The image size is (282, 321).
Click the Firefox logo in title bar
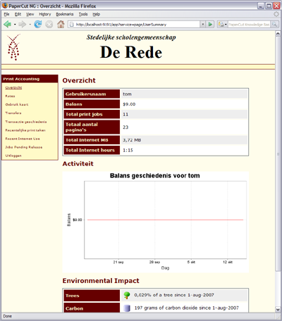pos(5,5)
